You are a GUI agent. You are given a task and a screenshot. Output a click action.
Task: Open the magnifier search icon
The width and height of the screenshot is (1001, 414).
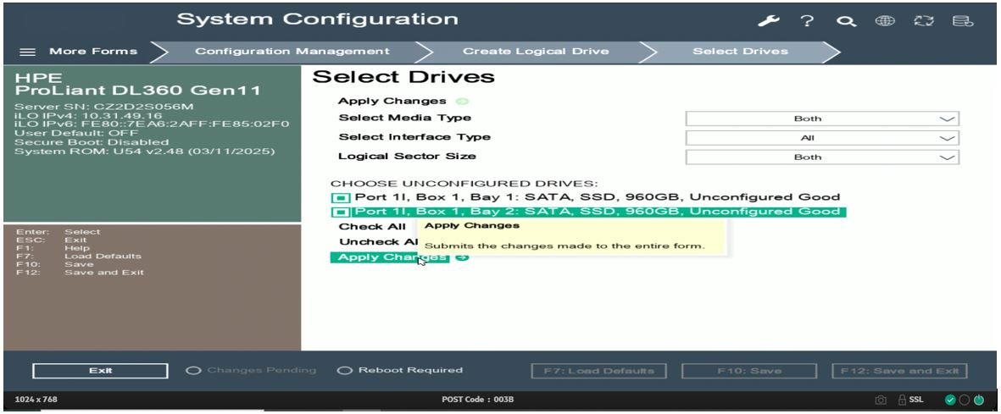tap(846, 21)
